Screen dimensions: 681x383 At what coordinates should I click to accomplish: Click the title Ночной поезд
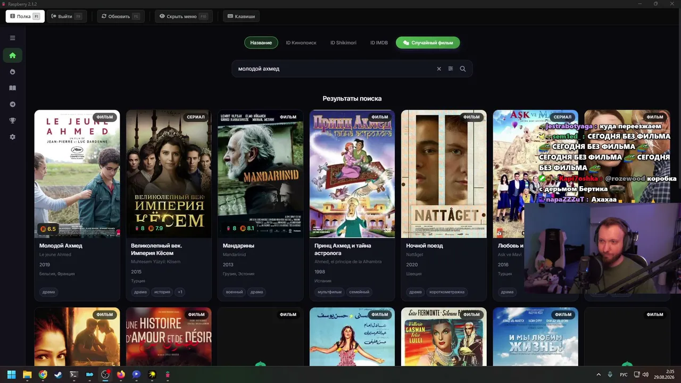click(x=425, y=246)
